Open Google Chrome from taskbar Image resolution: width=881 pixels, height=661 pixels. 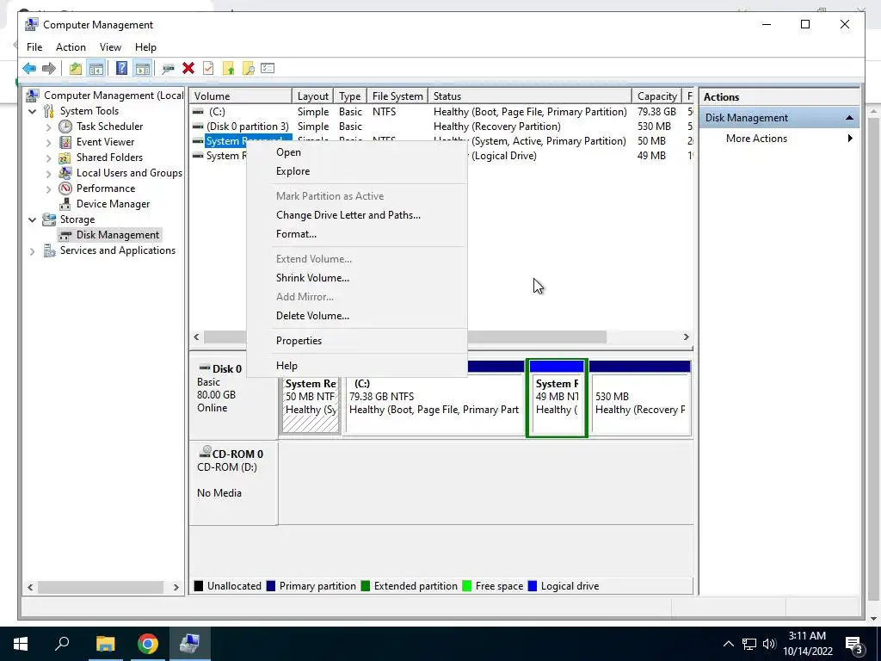148,644
